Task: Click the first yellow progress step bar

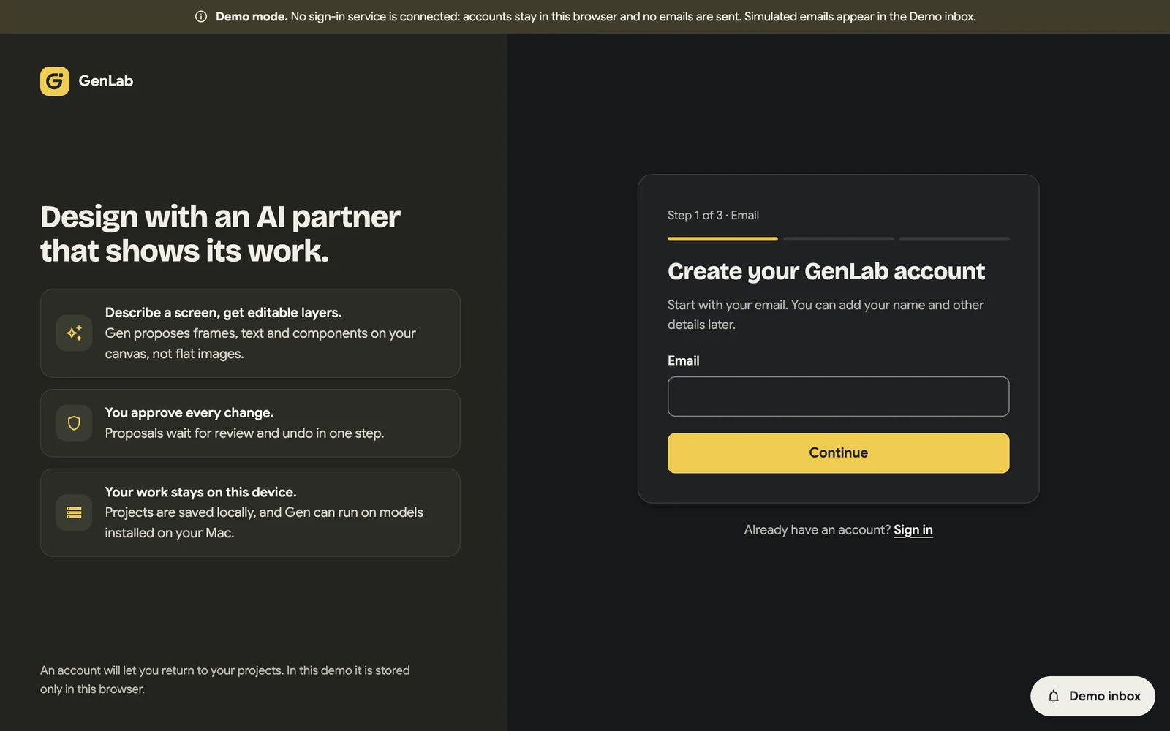Action: tap(722, 239)
